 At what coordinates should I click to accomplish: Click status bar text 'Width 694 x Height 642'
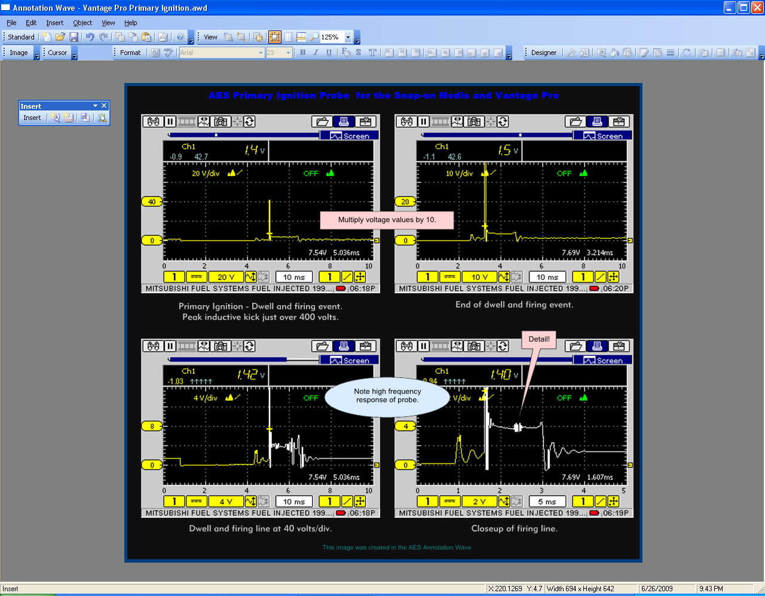pos(580,589)
